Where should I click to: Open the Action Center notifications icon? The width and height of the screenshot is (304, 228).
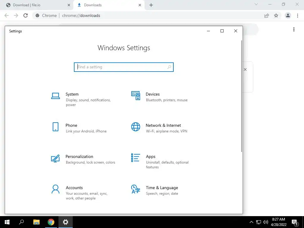[x=295, y=222]
